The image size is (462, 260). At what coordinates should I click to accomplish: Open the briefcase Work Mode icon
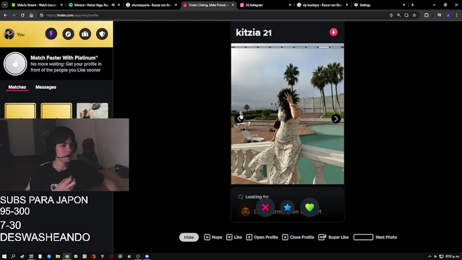[x=85, y=34]
